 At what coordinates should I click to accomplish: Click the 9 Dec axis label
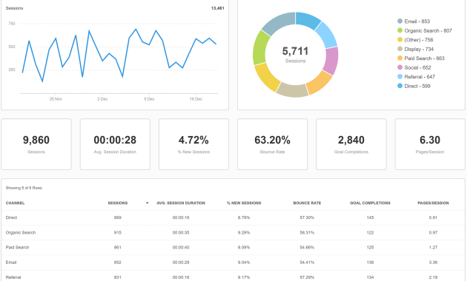[149, 99]
